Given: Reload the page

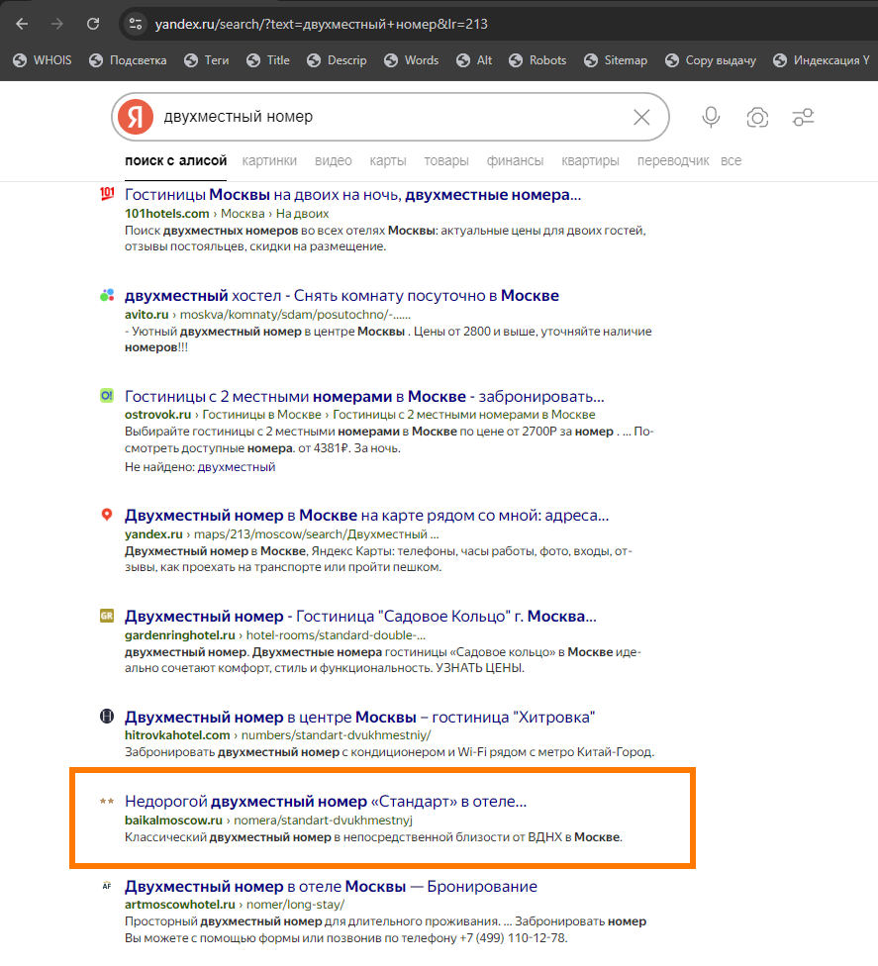Looking at the screenshot, I should coord(93,24).
